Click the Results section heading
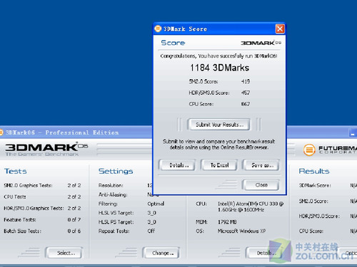This screenshot has height=267, width=357. point(314,171)
